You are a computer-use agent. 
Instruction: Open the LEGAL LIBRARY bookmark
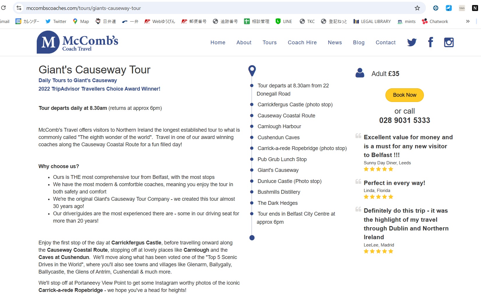point(372,21)
